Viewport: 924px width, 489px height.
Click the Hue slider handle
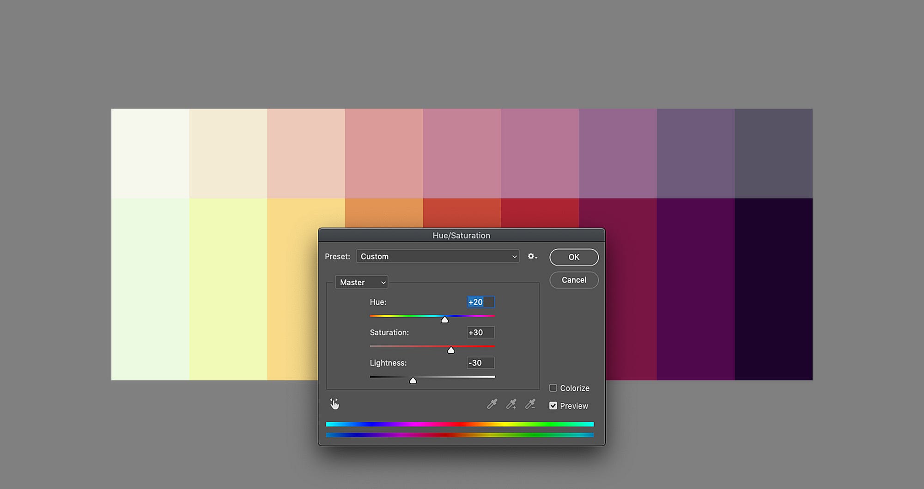[444, 320]
